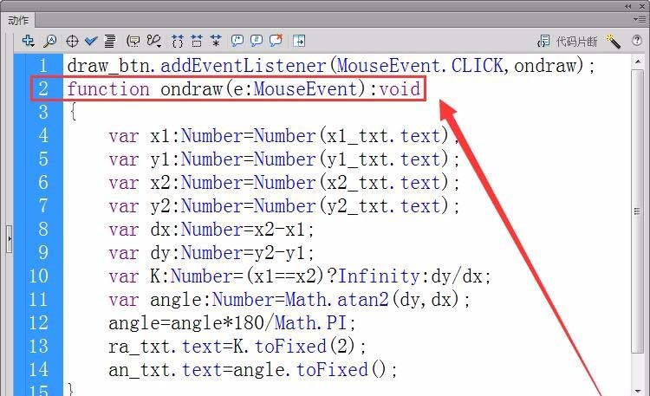Toggle Script Assist wand icon
This screenshot has height=396, width=650.
tap(613, 41)
